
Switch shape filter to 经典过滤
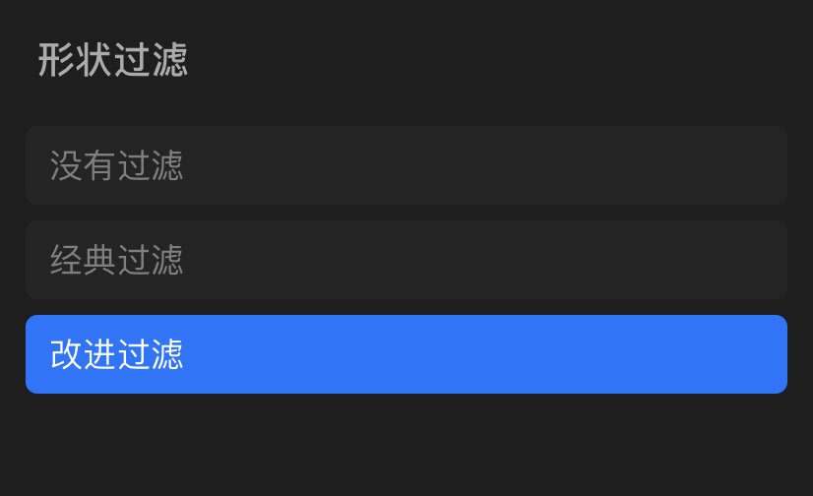pyautogui.click(x=406, y=260)
